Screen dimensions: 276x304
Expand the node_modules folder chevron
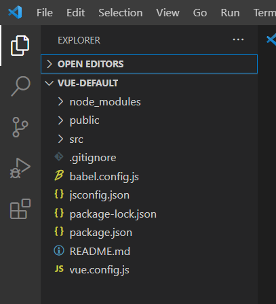(60, 102)
